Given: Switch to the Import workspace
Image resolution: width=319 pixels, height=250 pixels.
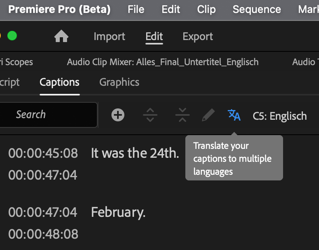Looking at the screenshot, I should 109,37.
